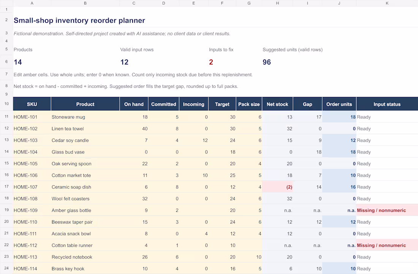Click the 'Order units' table header
The image size is (418, 274).
pos(339,104)
